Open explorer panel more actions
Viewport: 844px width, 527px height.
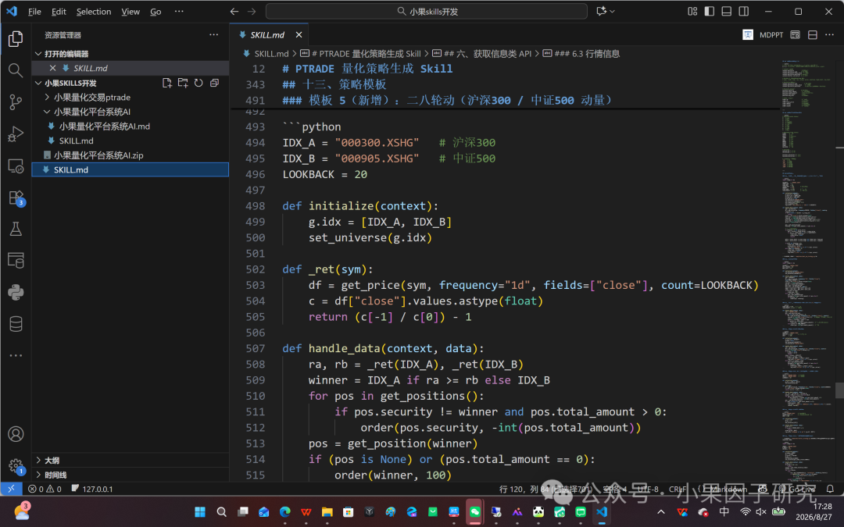pyautogui.click(x=213, y=34)
